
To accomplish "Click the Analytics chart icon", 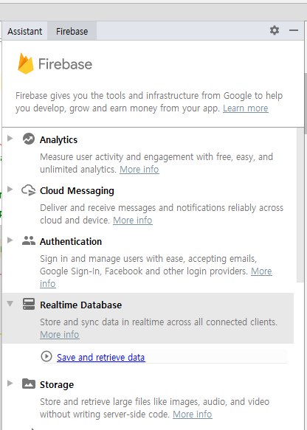I will 29,139.
